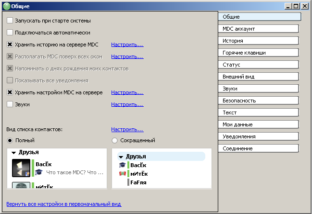Open the Внешний вид tab
Image resolution: width=312 pixels, height=214 pixels.
(x=258, y=77)
